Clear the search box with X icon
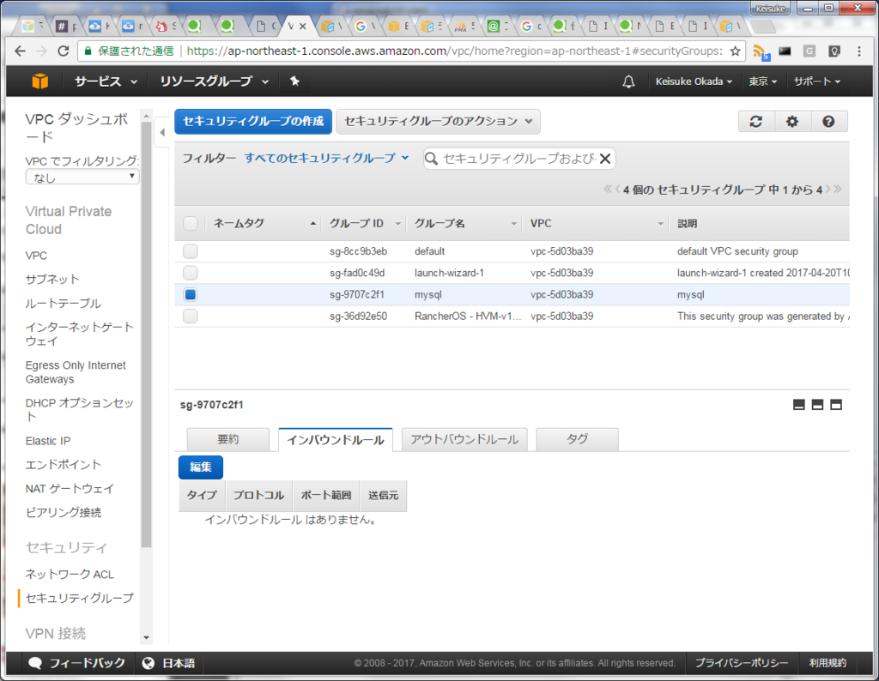 [x=605, y=159]
